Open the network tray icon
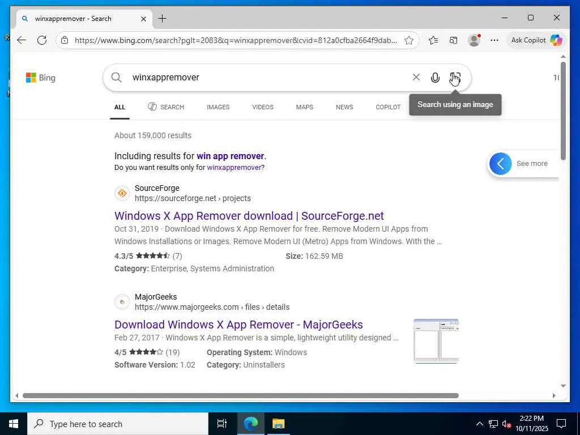This screenshot has width=580, height=435. tap(493, 424)
